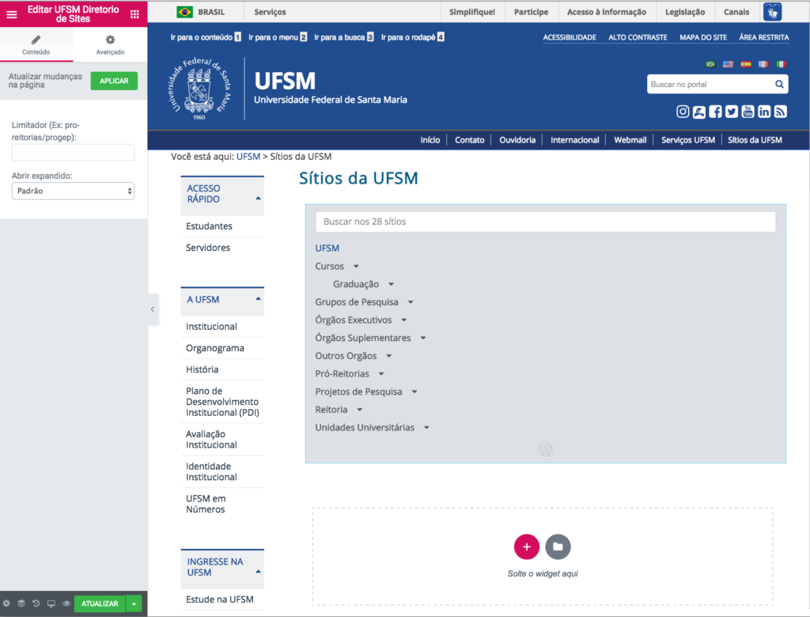Image resolution: width=810 pixels, height=617 pixels.
Task: Open the Navigator layers icon
Action: [21, 604]
